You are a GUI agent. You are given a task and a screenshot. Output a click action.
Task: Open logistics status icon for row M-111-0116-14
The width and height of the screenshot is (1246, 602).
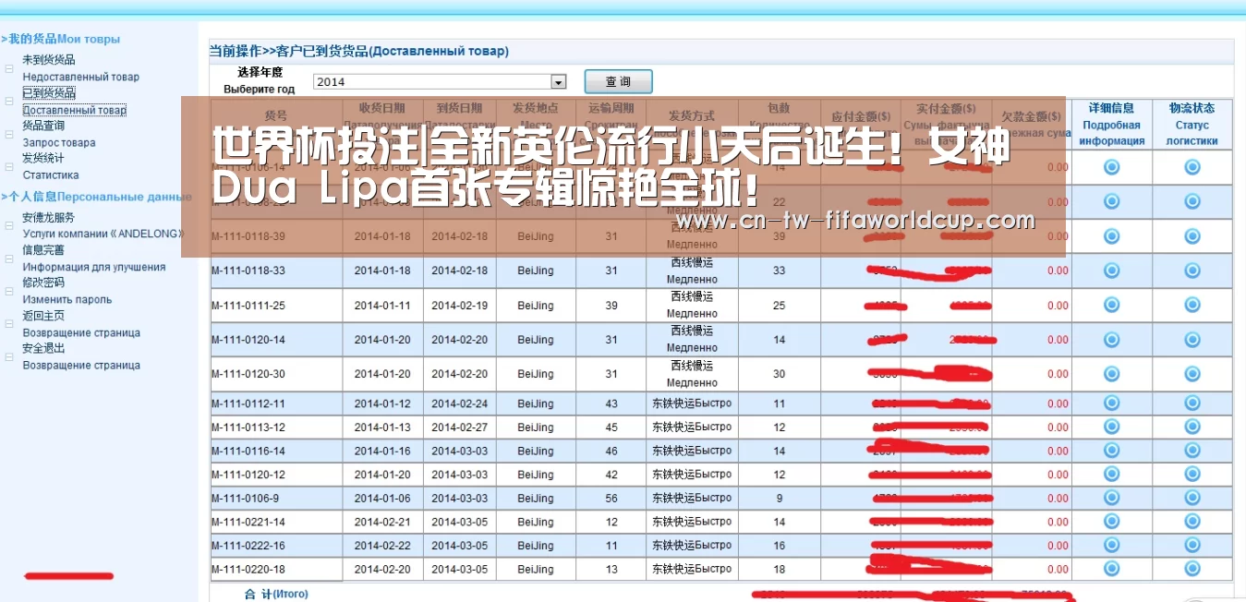[x=1192, y=451]
